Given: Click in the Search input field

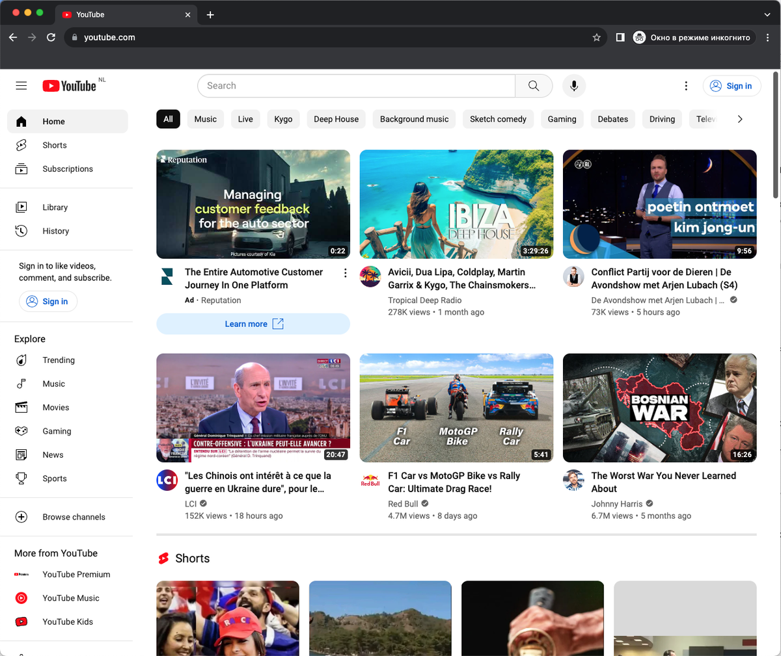Looking at the screenshot, I should (x=357, y=86).
